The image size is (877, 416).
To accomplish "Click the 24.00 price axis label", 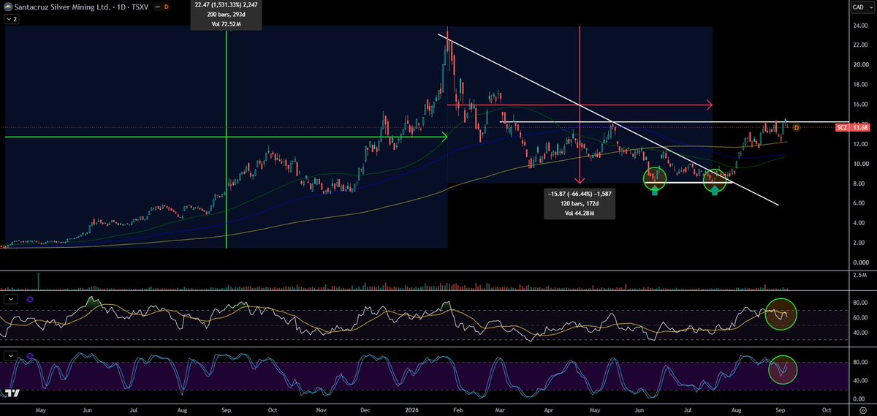I will pyautogui.click(x=860, y=26).
